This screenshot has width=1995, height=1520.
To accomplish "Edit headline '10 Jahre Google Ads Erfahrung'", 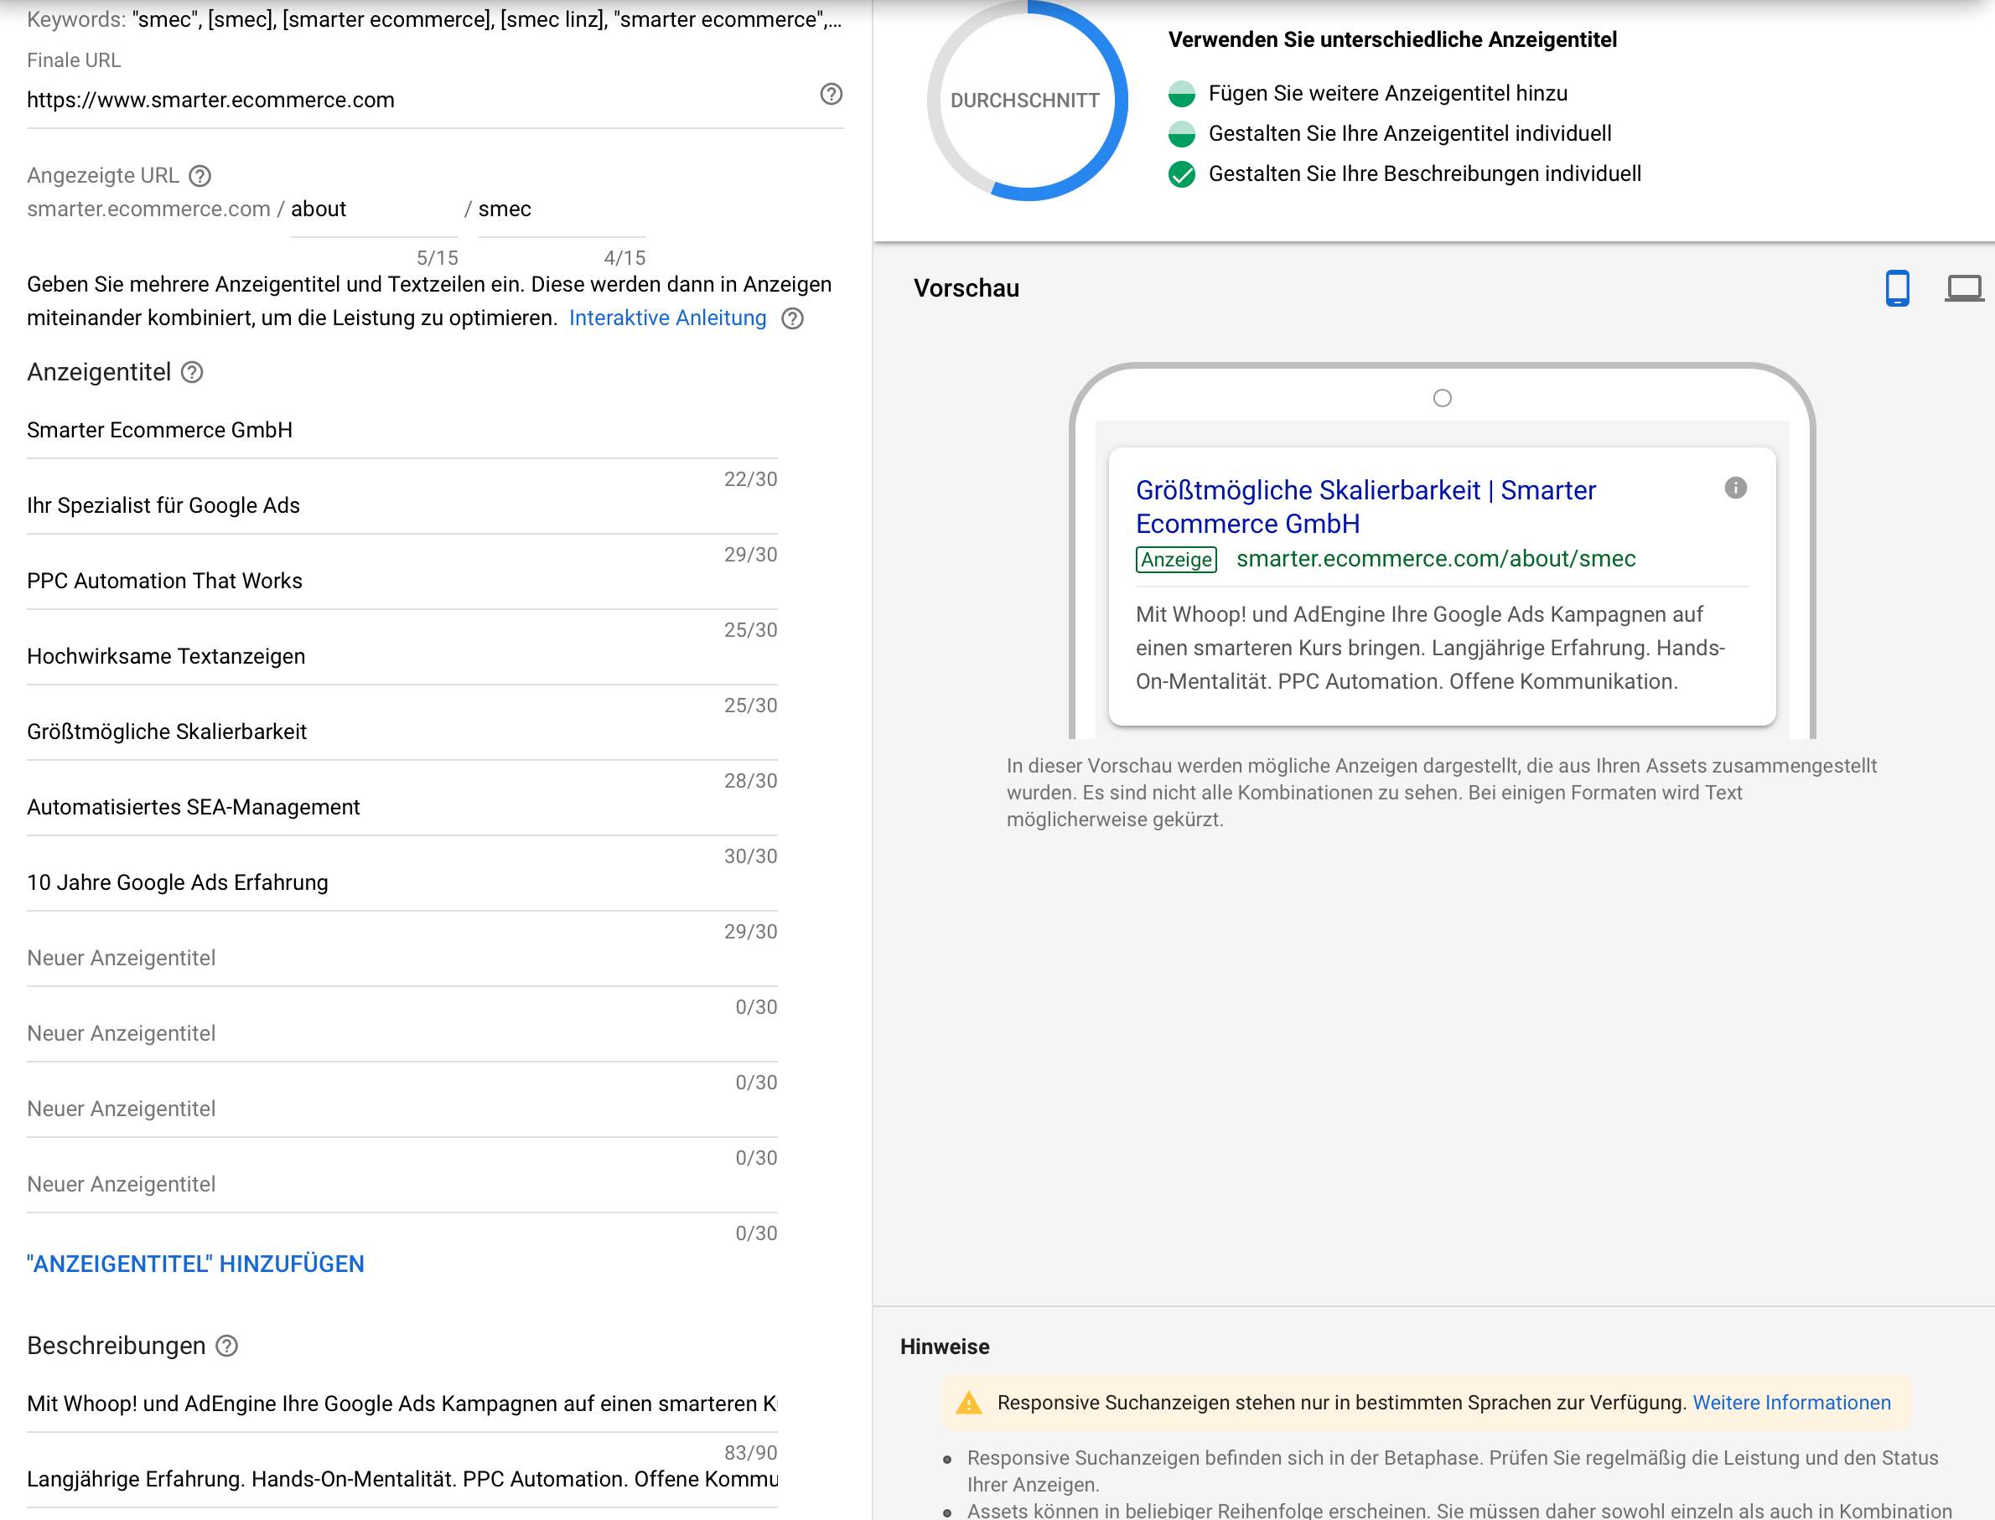I will (x=402, y=883).
